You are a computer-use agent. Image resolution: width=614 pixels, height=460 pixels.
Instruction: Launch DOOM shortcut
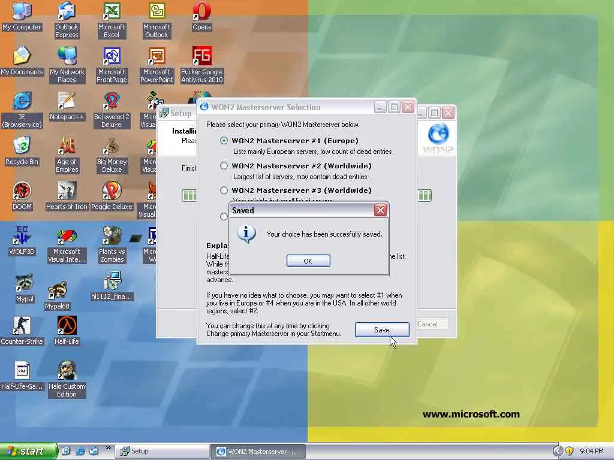[22, 196]
